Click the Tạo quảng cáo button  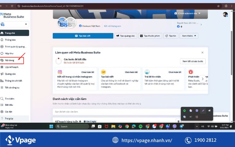tap(126, 36)
